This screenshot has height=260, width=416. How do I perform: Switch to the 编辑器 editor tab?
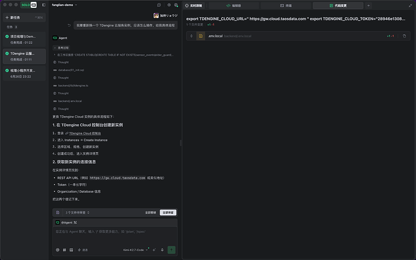coord(233,5)
